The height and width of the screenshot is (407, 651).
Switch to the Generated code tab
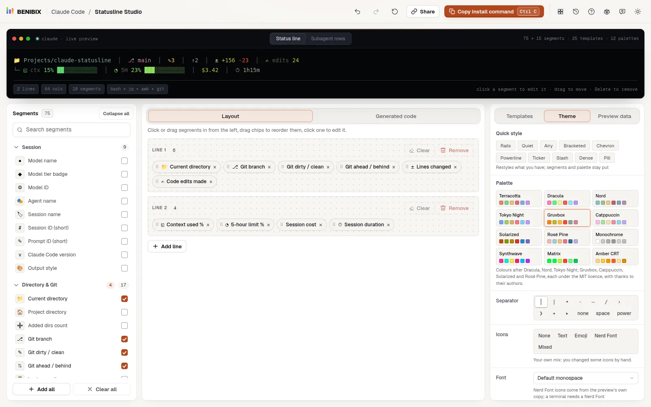click(396, 116)
